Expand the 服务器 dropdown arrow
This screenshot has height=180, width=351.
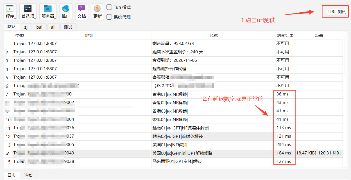coord(55,19)
